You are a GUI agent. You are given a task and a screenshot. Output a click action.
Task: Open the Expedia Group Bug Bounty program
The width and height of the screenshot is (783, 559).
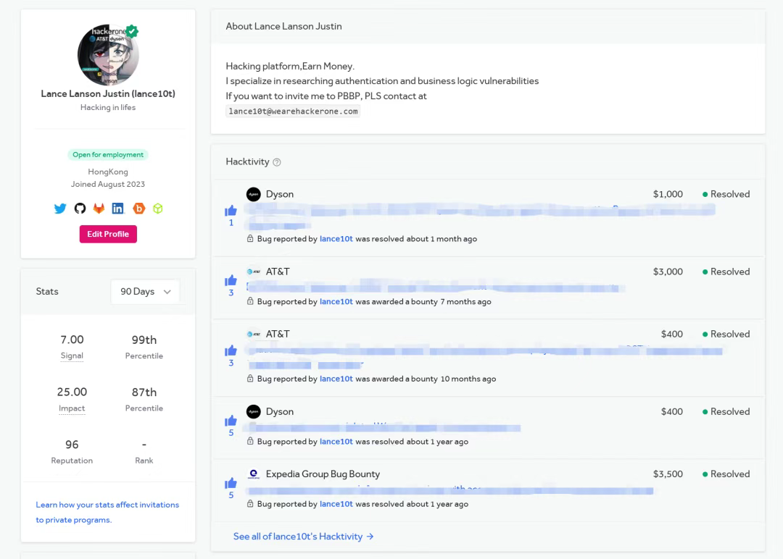tap(323, 474)
